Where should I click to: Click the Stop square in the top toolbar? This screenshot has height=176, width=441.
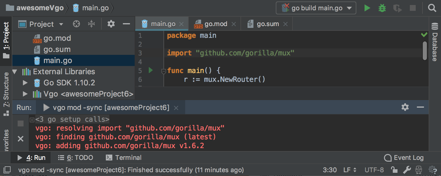(413, 8)
